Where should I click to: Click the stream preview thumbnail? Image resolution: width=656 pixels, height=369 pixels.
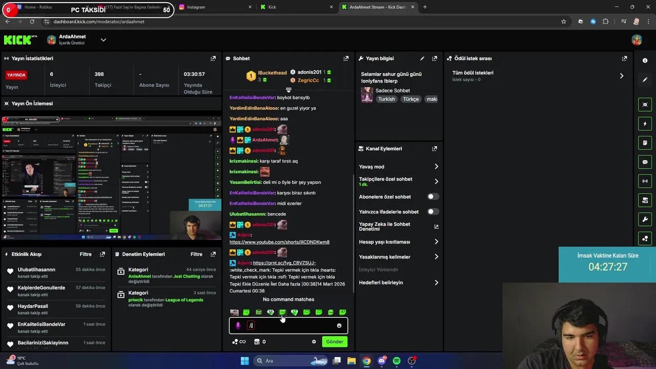(x=112, y=178)
